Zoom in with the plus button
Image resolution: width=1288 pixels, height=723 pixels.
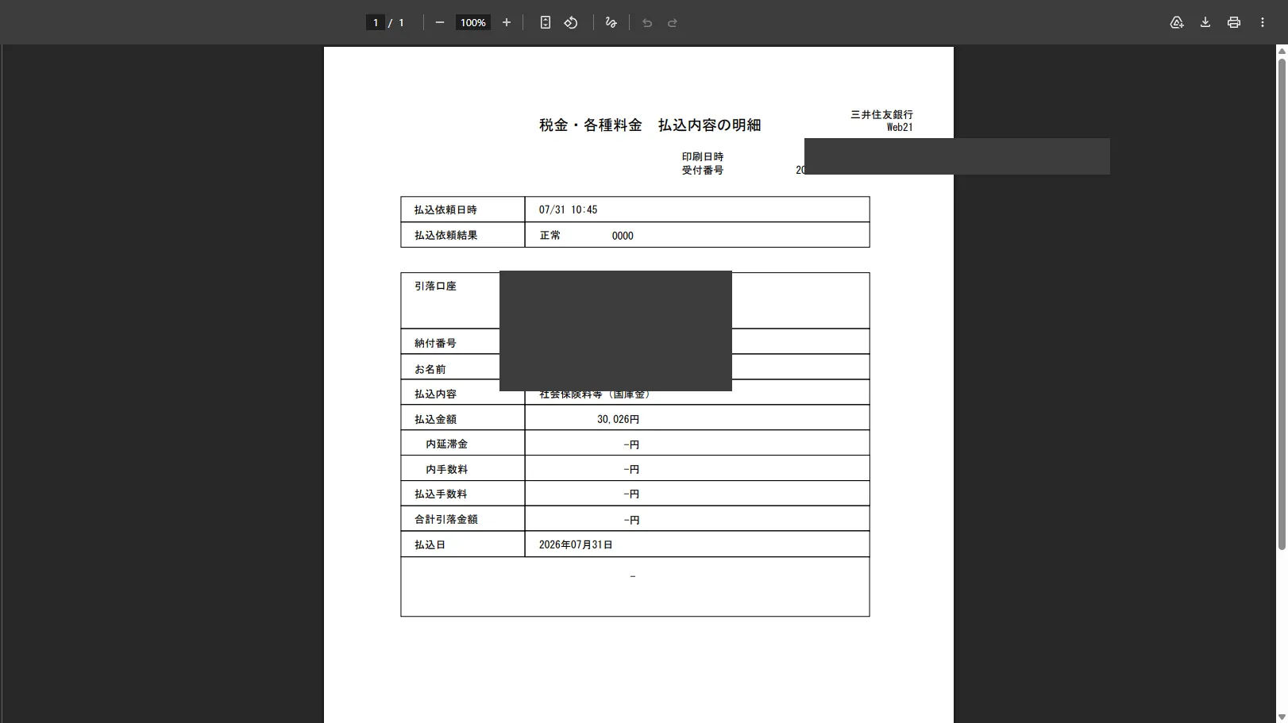(x=507, y=23)
